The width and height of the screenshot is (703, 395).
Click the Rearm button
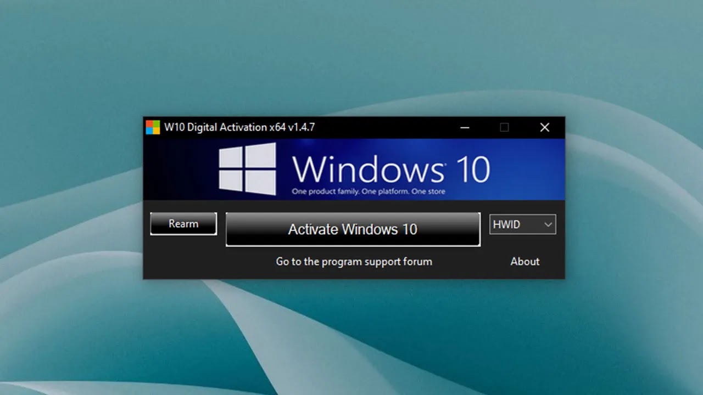tap(183, 224)
